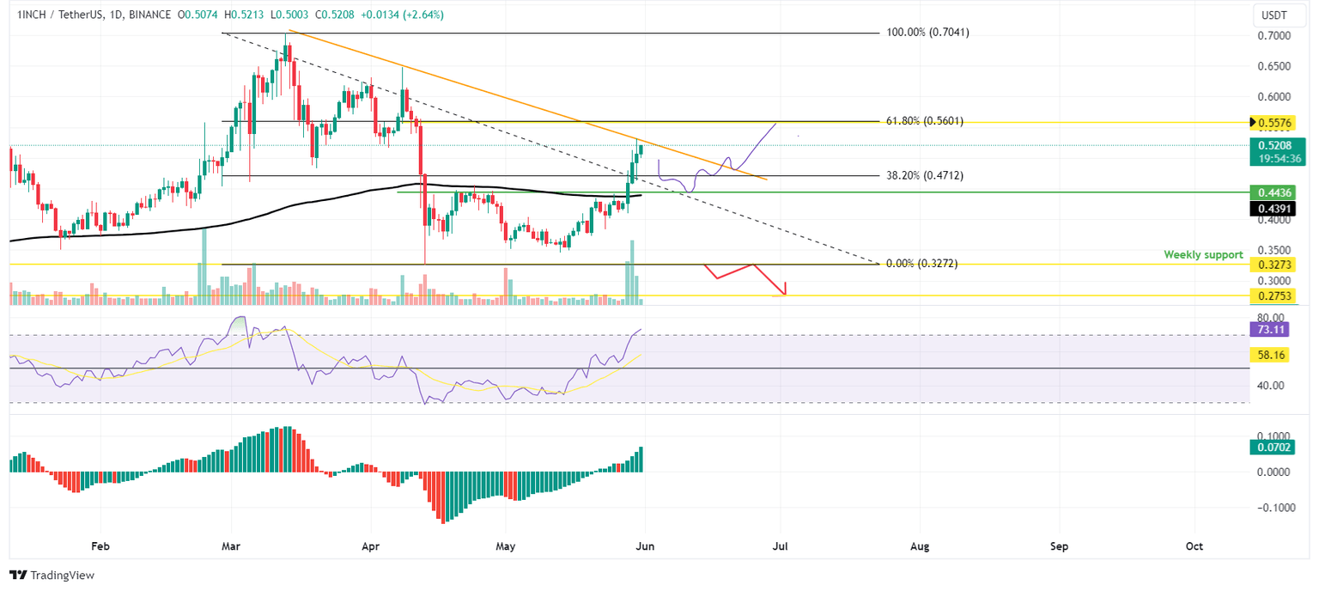This screenshot has width=1319, height=591.
Task: Select the 38.20% (0.4712) Fibonacci label
Action: (924, 175)
